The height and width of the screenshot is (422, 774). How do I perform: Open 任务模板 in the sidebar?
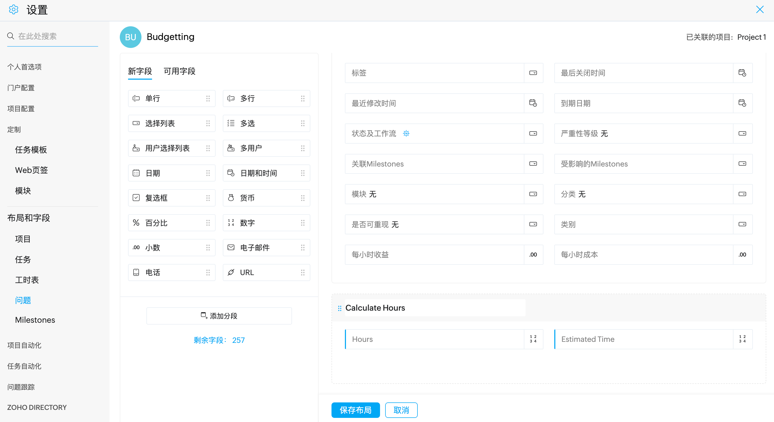tap(31, 150)
